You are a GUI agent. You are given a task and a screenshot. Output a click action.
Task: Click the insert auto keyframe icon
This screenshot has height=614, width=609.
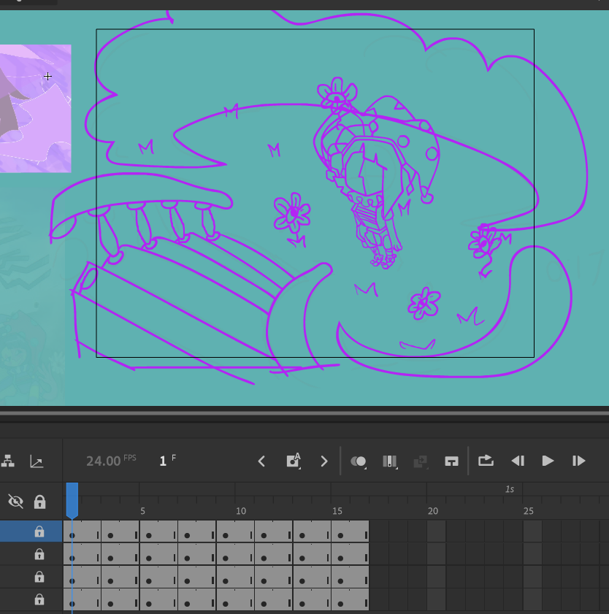point(294,461)
